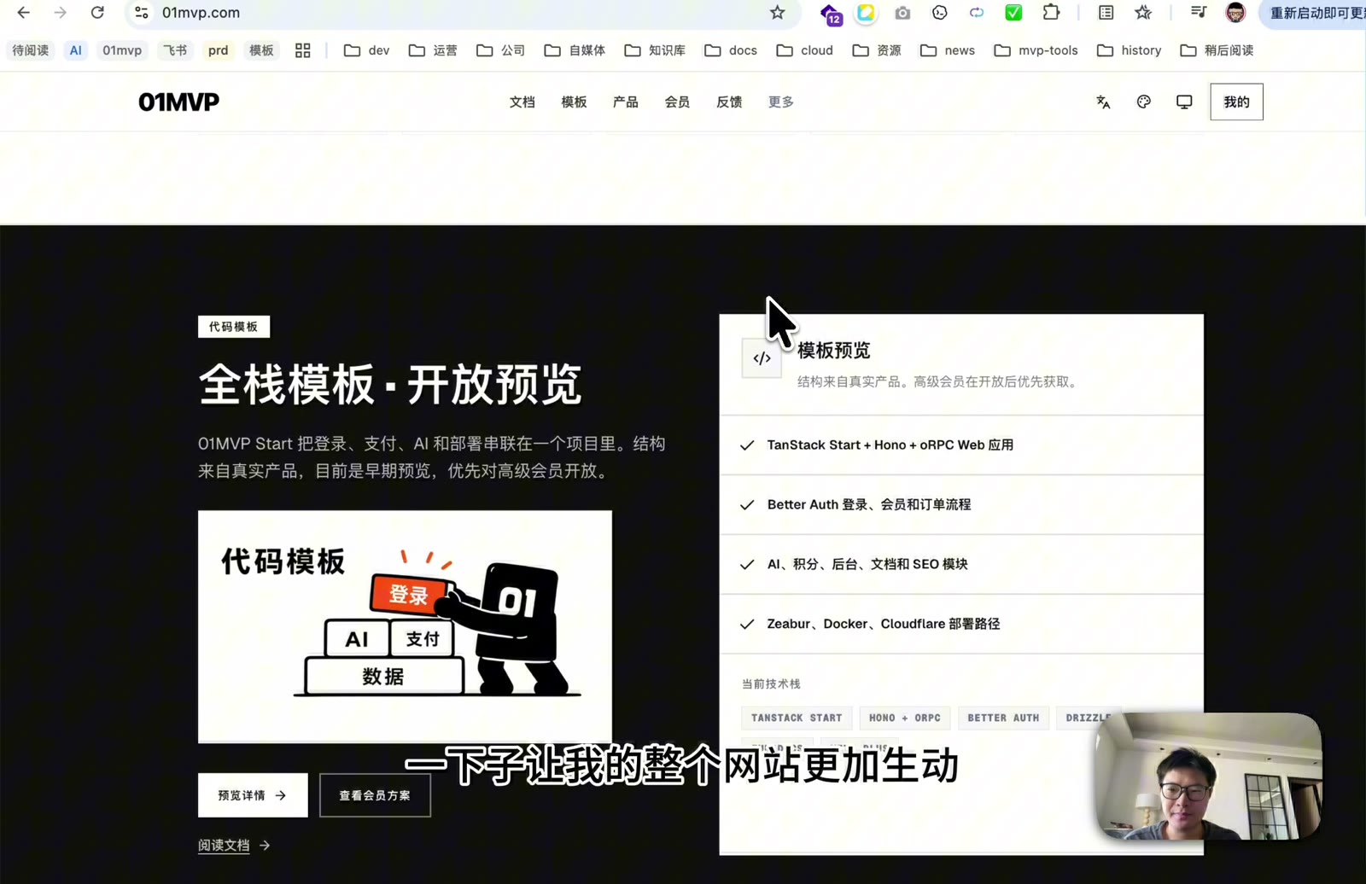
Task: Click the Zeabur、Docker、Cloudflare 部署路径 row
Action: pyautogui.click(x=961, y=625)
